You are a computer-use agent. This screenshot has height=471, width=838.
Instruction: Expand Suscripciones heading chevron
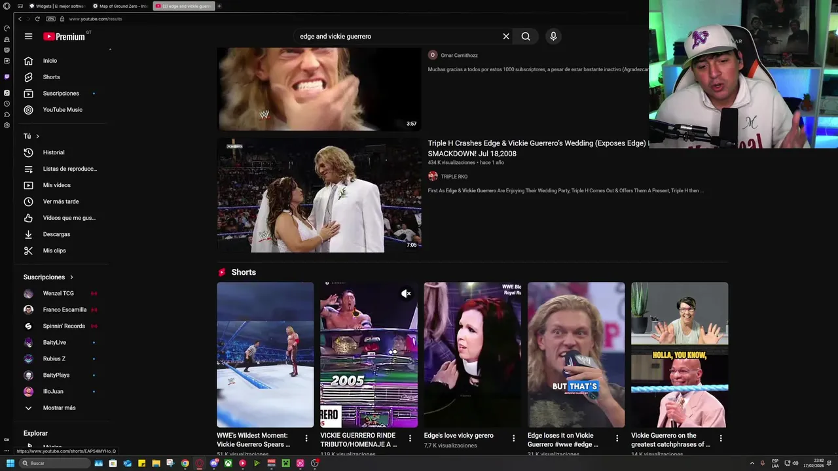click(71, 277)
